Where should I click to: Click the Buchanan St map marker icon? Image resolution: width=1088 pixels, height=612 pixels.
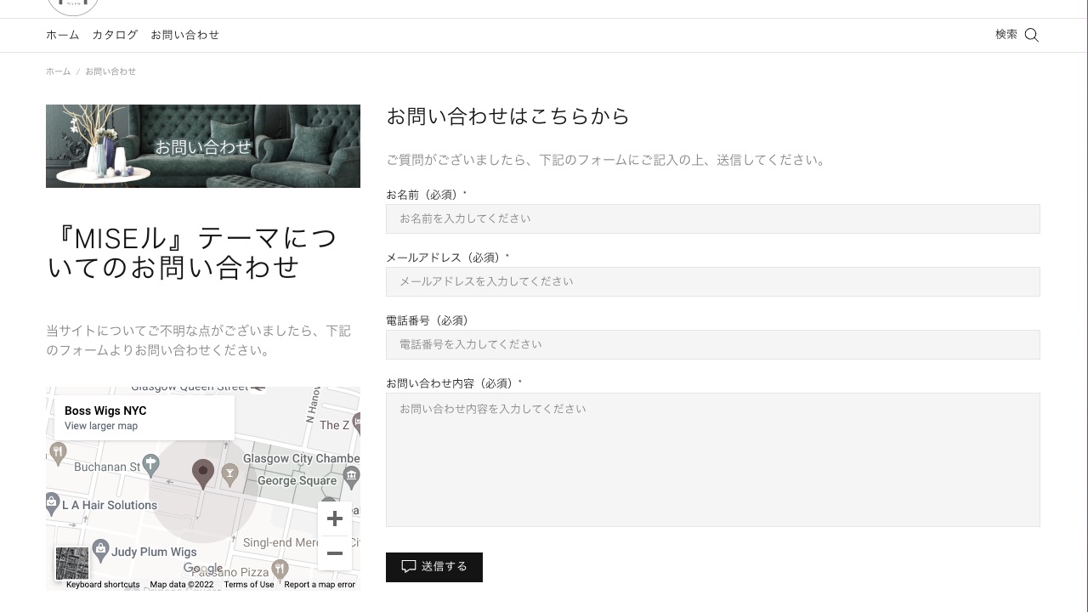[150, 464]
